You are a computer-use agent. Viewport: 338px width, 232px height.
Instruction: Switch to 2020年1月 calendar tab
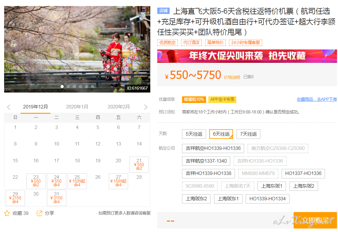(x=77, y=107)
